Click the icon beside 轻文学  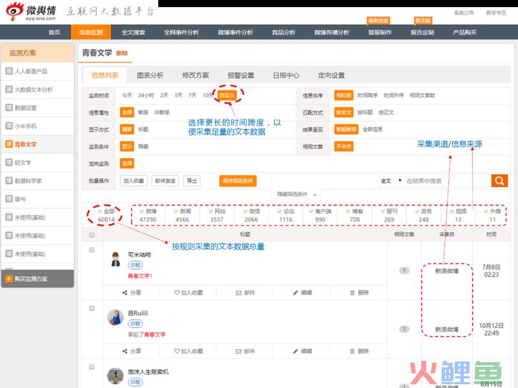point(9,162)
